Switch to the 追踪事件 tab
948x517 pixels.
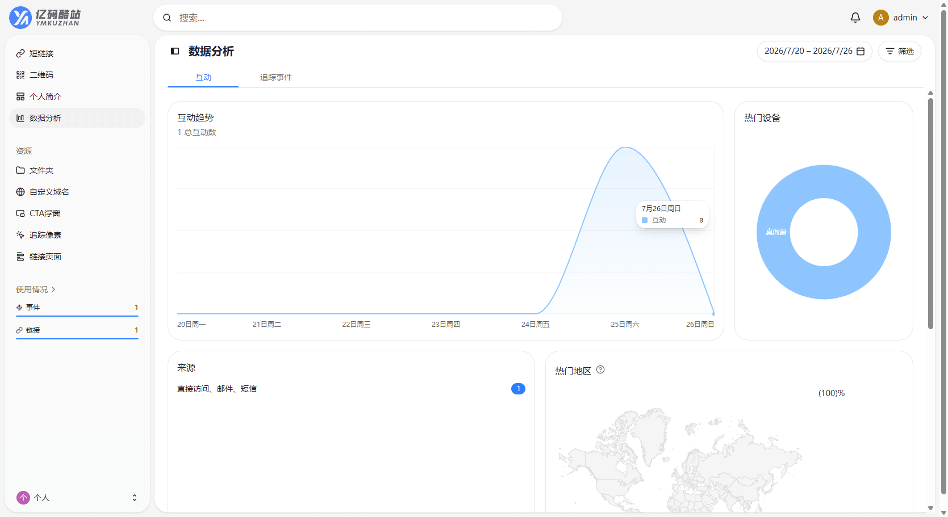point(276,77)
